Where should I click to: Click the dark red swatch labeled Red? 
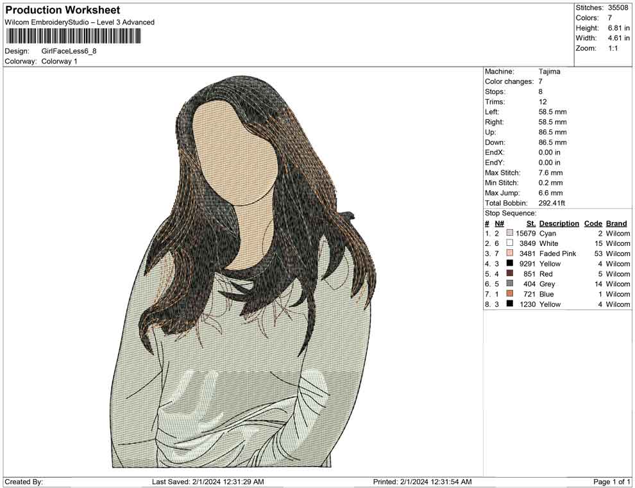click(510, 274)
